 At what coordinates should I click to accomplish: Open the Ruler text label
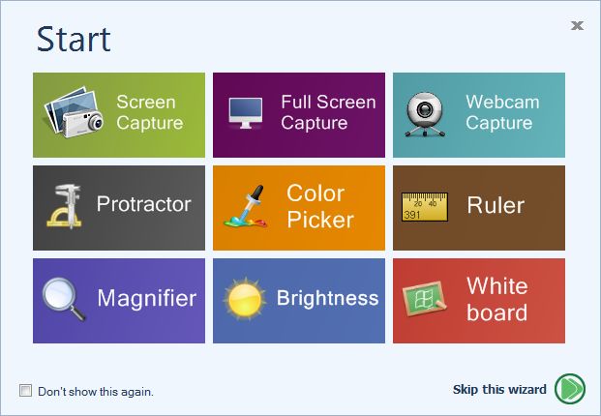coord(495,205)
